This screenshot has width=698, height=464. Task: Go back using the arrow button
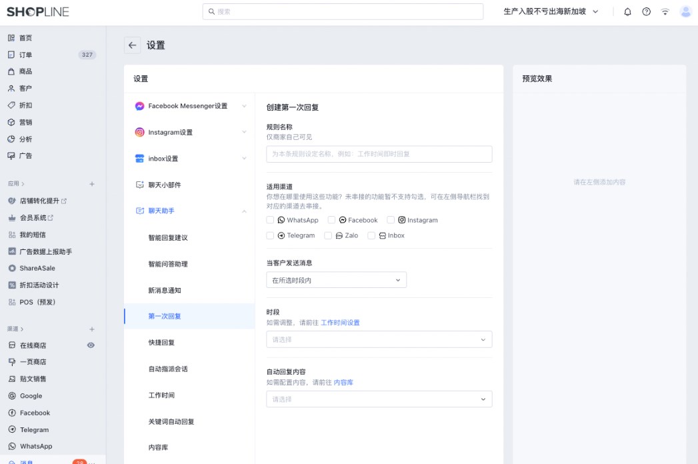coord(132,45)
